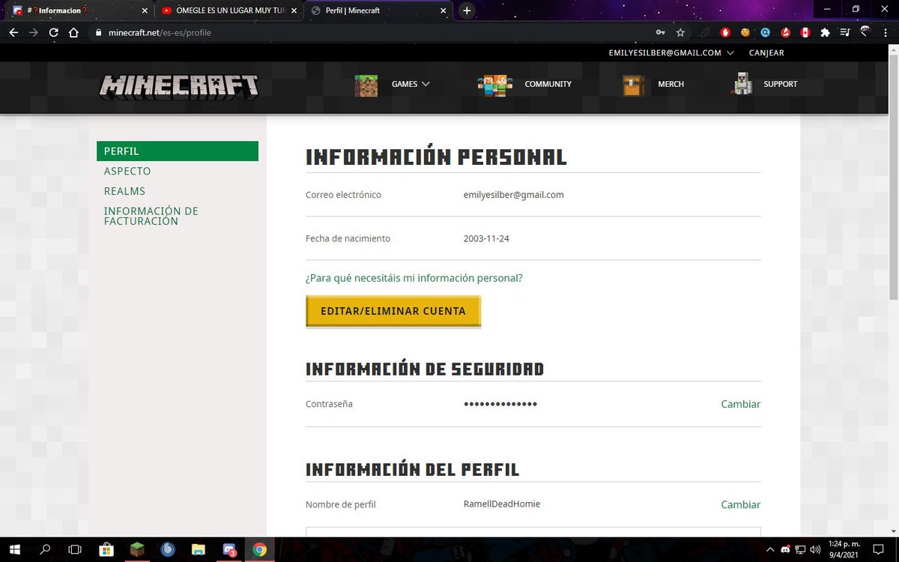Viewport: 899px width, 562px height.
Task: Click the birth date 2003-11-24
Action: click(x=486, y=238)
